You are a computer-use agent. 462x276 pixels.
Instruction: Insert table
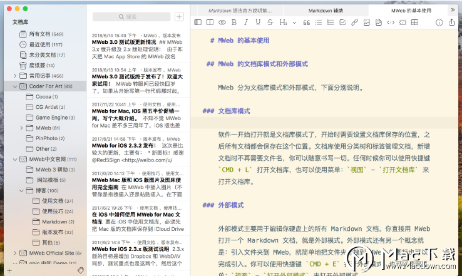click(414, 23)
